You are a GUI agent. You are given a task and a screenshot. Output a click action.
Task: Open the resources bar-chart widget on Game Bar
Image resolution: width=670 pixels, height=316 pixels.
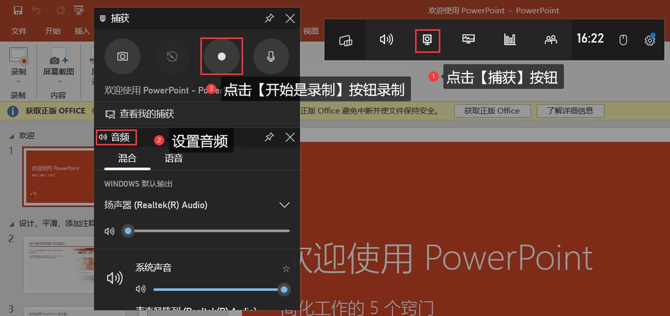(510, 40)
